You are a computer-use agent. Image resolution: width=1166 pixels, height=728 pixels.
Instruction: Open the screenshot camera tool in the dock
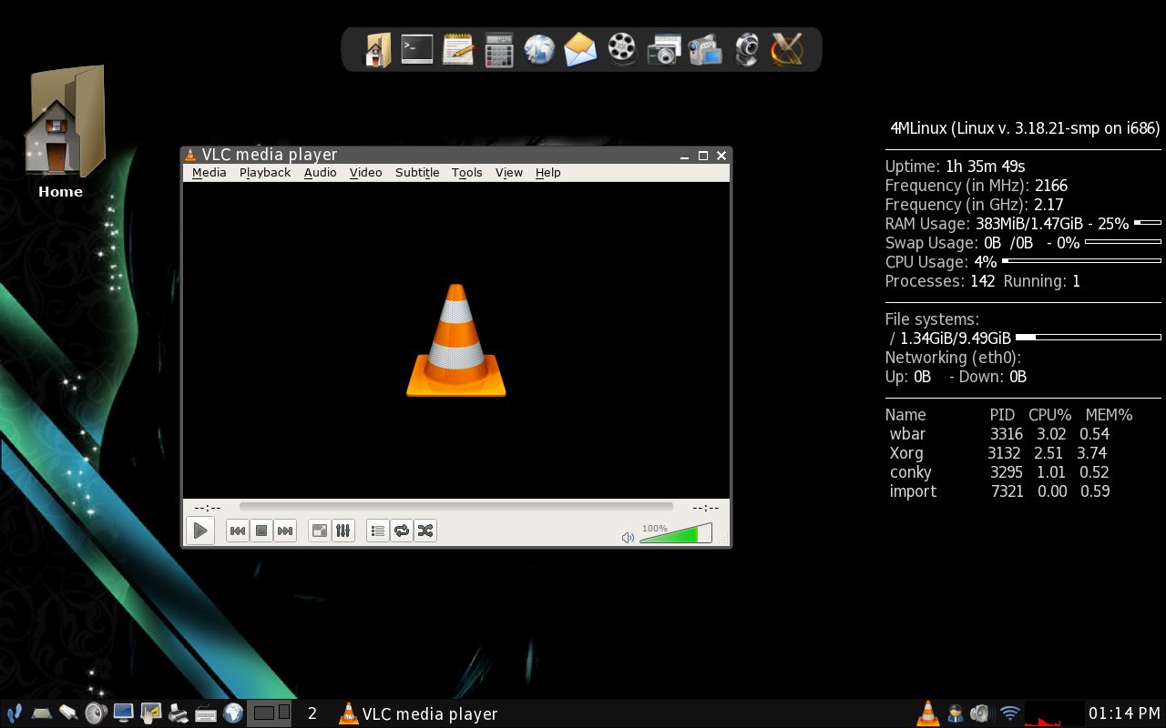tap(664, 49)
